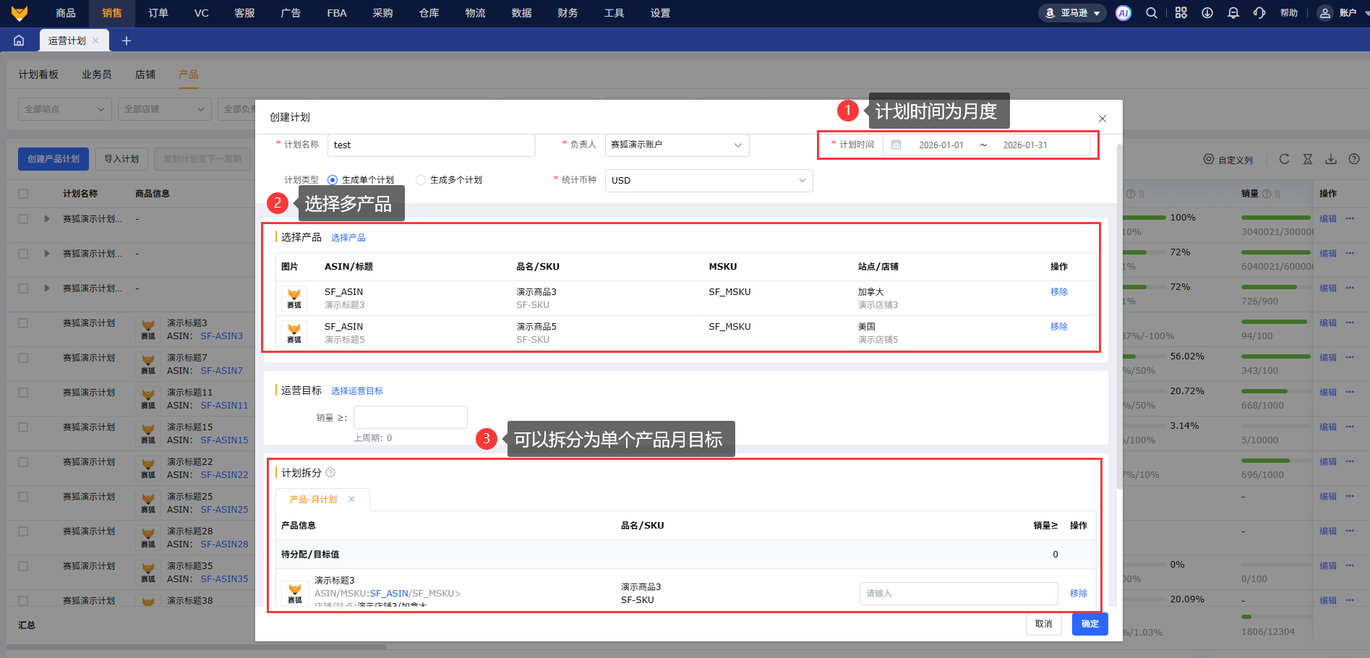Tick the checkbox for the SF-ASIN22 row
1370x658 pixels.
[x=23, y=462]
